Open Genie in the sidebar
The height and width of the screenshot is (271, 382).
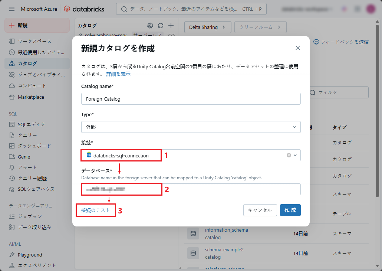point(24,157)
